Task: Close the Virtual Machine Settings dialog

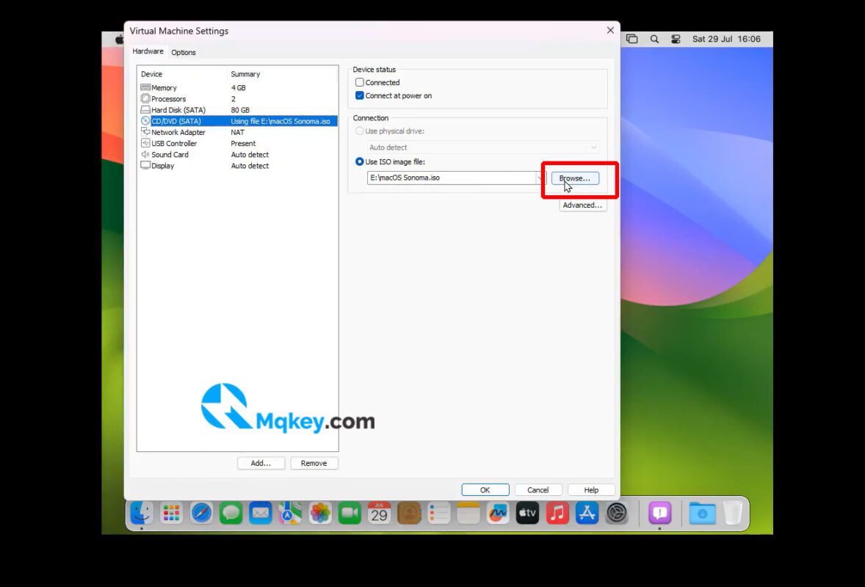Action: (x=610, y=30)
